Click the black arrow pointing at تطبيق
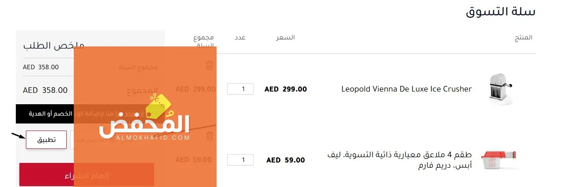 tap(18, 135)
